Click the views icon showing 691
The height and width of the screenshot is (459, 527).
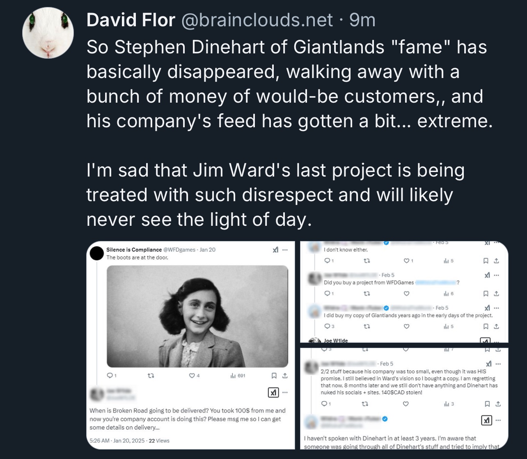pyautogui.click(x=233, y=376)
